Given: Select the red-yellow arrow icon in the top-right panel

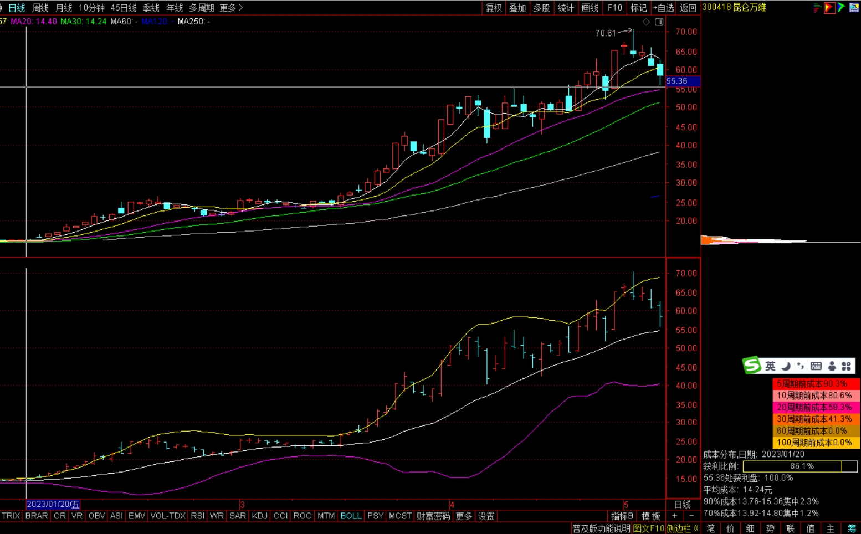Looking at the screenshot, I should coord(829,8).
